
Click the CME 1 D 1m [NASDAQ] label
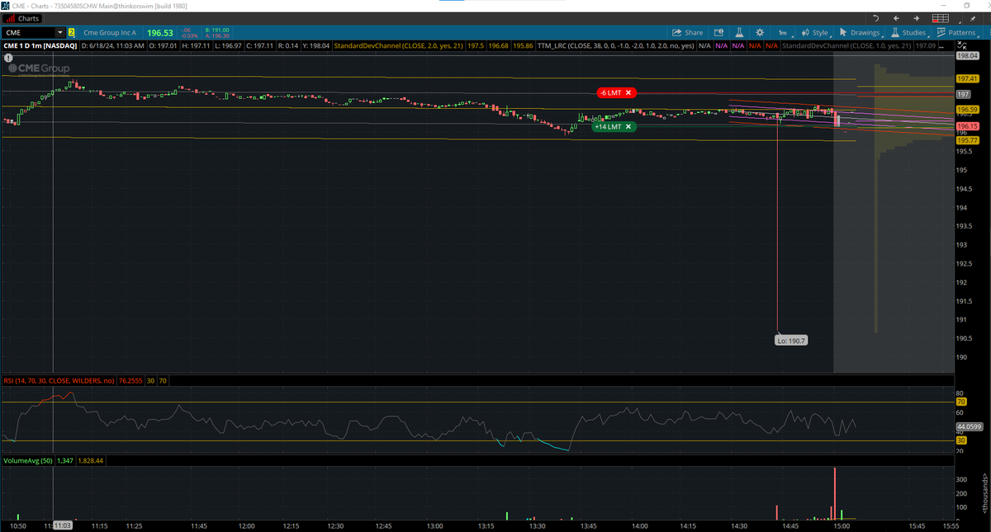pos(40,46)
